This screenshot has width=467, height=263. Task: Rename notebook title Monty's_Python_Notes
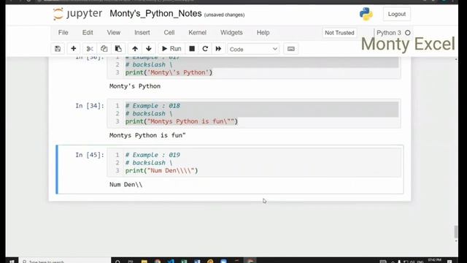(x=155, y=14)
